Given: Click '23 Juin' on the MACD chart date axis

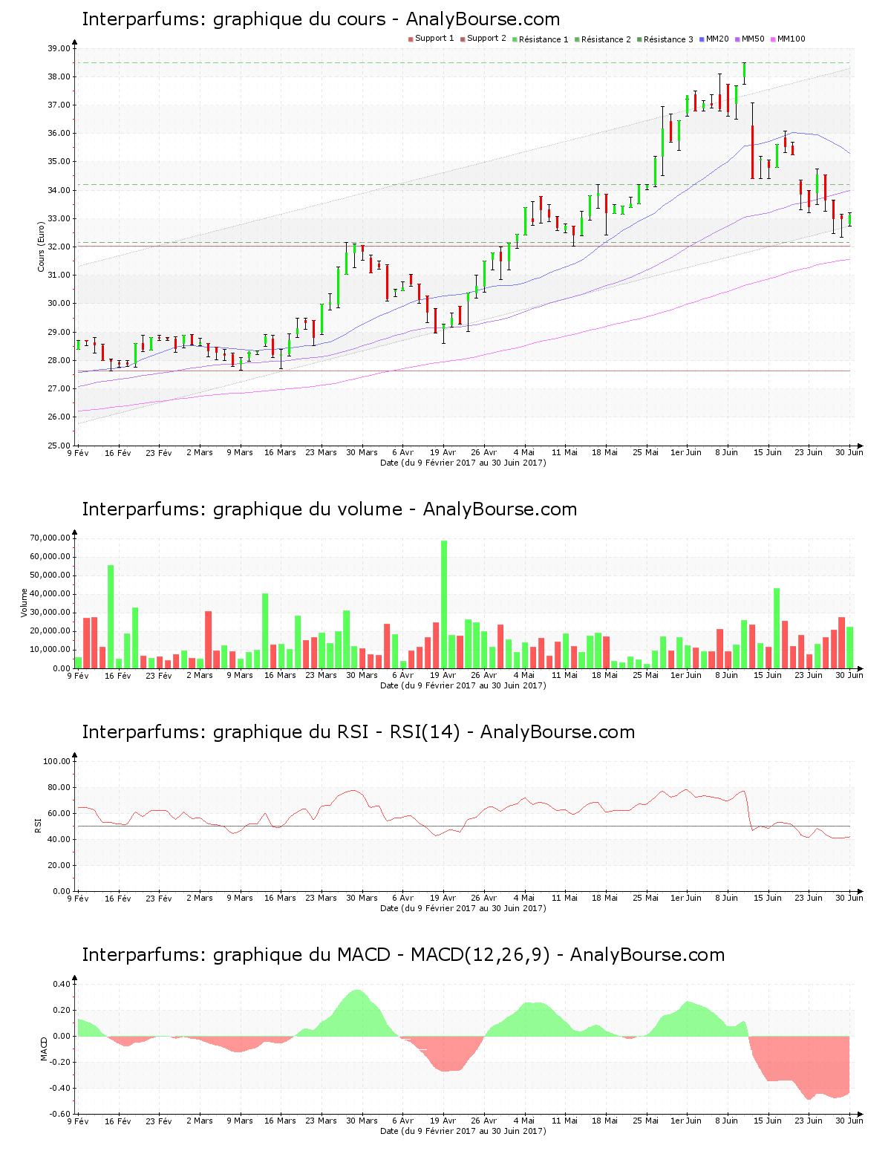Looking at the screenshot, I should tap(809, 1121).
